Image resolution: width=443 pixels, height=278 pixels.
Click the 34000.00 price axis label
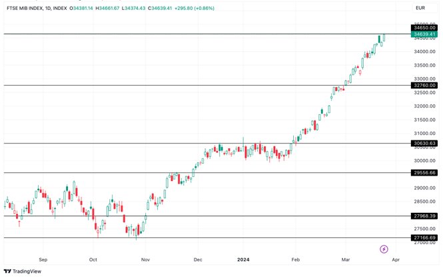[x=424, y=52]
